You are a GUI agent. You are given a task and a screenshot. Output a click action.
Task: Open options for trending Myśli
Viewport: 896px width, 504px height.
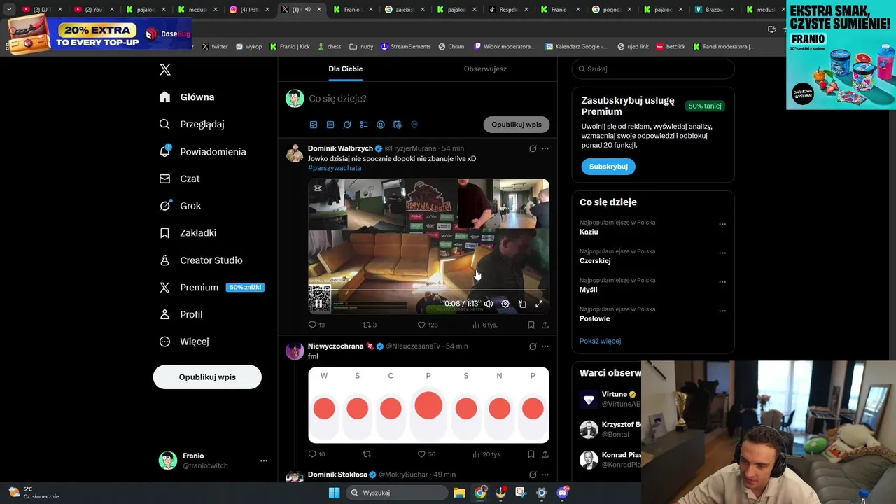[x=722, y=282]
